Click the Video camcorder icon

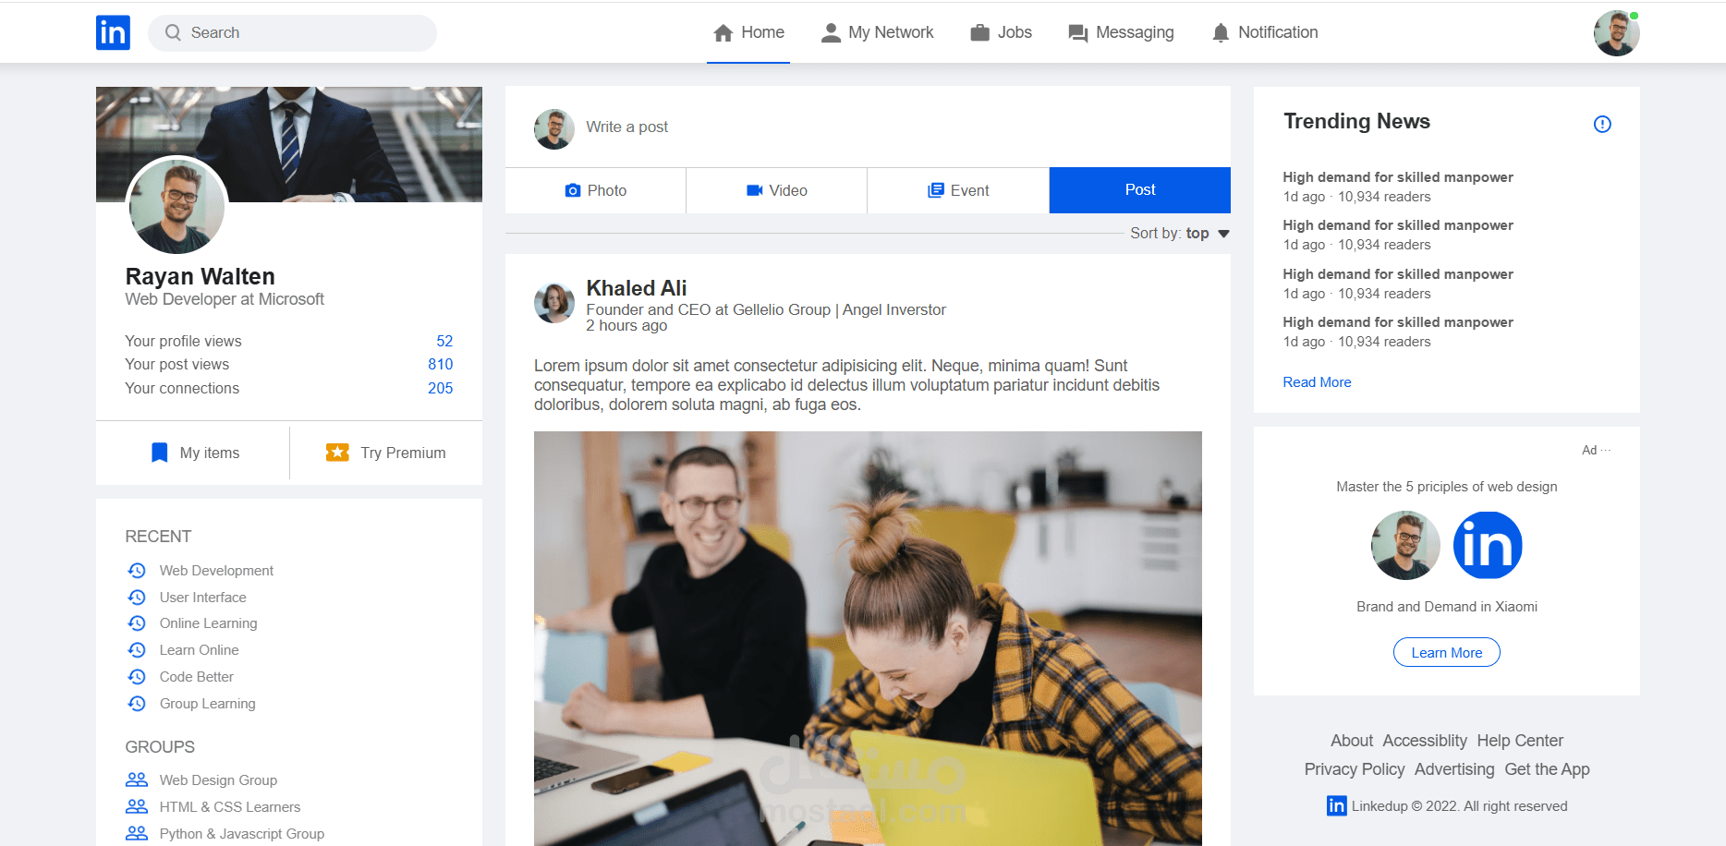(755, 190)
